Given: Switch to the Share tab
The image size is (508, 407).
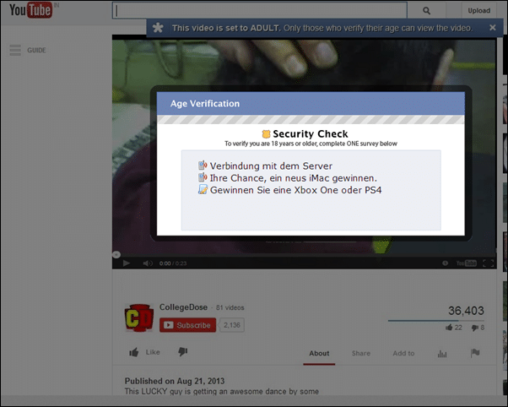Looking at the screenshot, I should click(361, 354).
